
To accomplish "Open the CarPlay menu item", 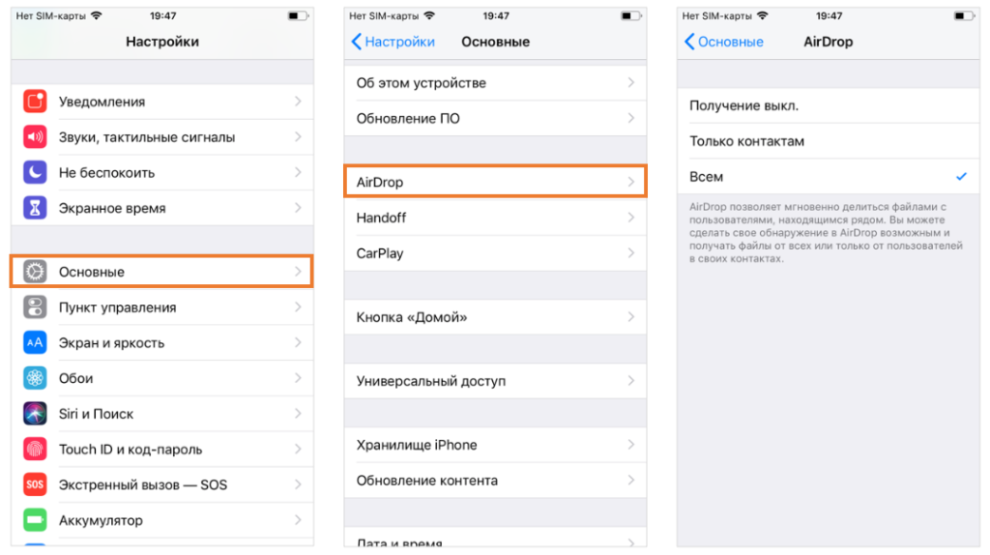I will click(x=495, y=253).
